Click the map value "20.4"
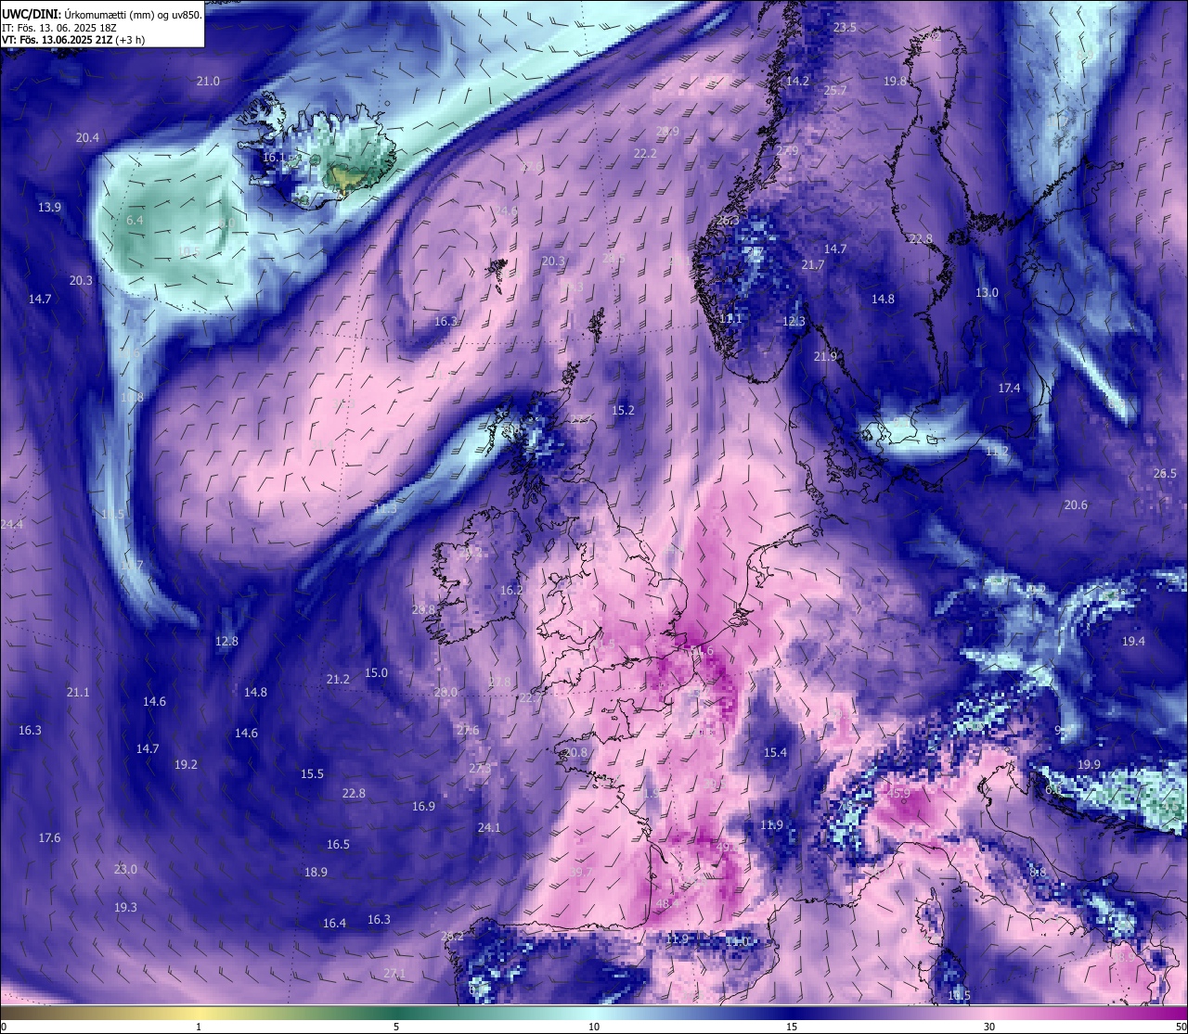Screen dimensions: 1188x1034 [x=87, y=138]
